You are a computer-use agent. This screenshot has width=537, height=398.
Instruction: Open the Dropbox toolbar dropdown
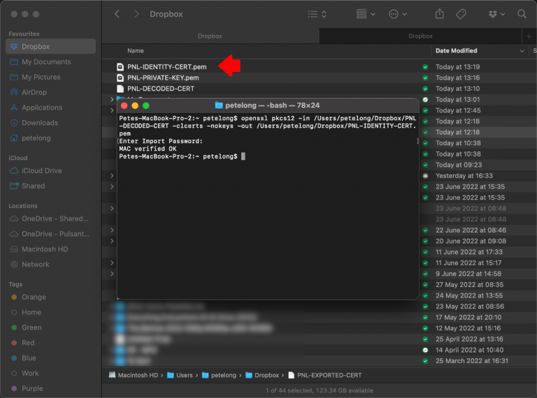tap(496, 14)
